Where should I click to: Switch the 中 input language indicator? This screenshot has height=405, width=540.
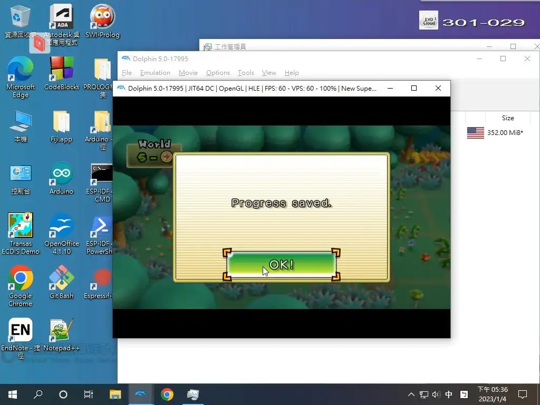pos(449,394)
